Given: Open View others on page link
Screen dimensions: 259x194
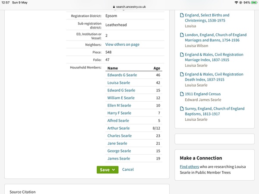Looking at the screenshot, I should (122, 44).
